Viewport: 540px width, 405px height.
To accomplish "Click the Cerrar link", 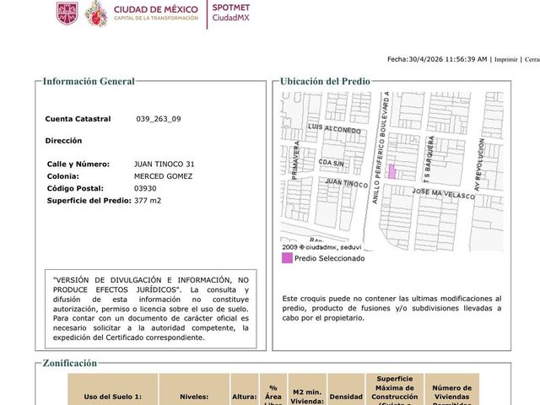I will coord(532,59).
